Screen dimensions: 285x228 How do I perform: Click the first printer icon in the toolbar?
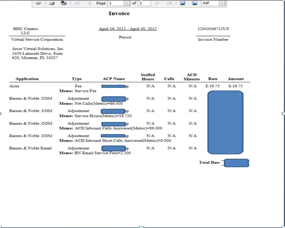pyautogui.click(x=52, y=3)
